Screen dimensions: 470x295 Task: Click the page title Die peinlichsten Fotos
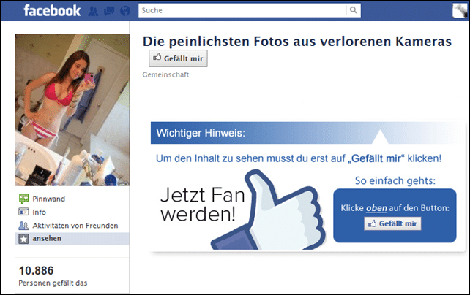[296, 41]
